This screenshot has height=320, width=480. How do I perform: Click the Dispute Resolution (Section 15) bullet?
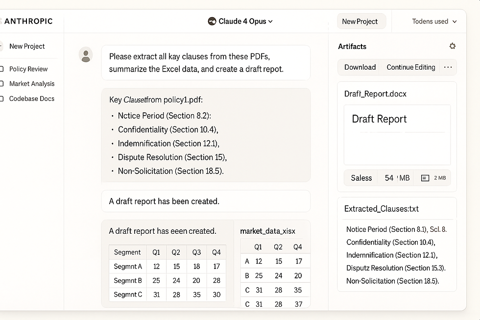[x=172, y=157]
